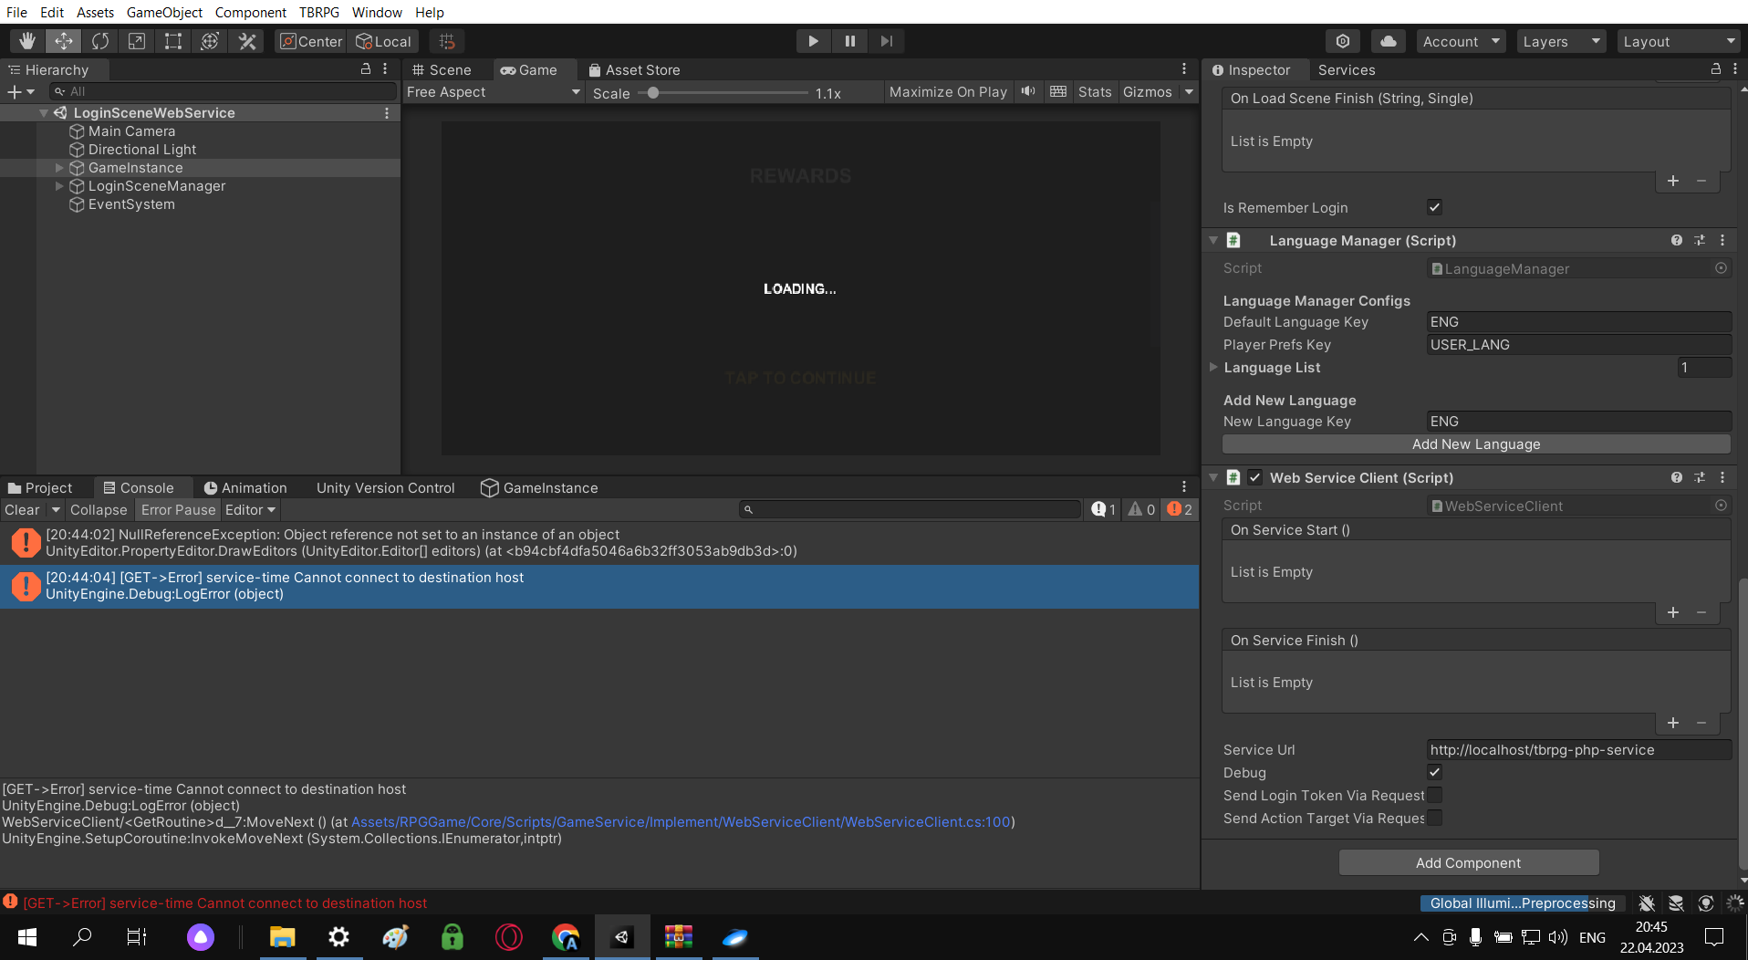Image resolution: width=1748 pixels, height=960 pixels.
Task: Disable the Web Service Client component
Action: 1255,476
